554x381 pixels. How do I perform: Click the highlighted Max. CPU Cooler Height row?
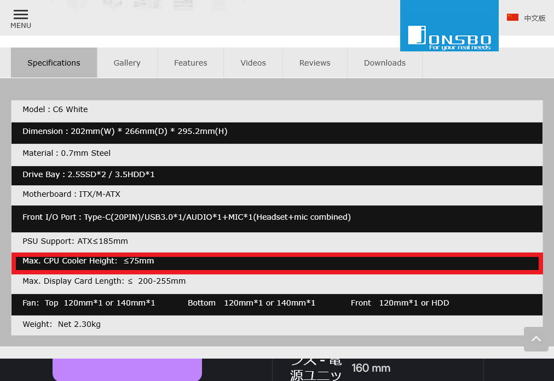(x=276, y=262)
